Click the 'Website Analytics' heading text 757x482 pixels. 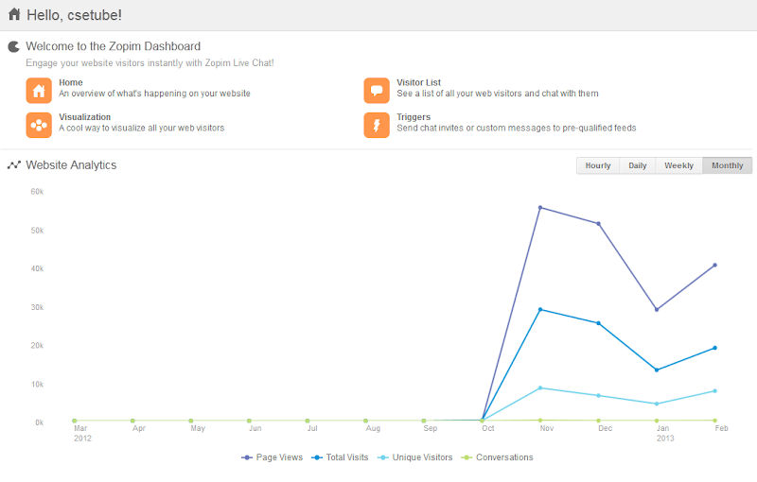coord(71,164)
